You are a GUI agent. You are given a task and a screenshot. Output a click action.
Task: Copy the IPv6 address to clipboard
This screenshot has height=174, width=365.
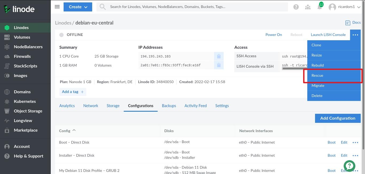tap(219, 65)
